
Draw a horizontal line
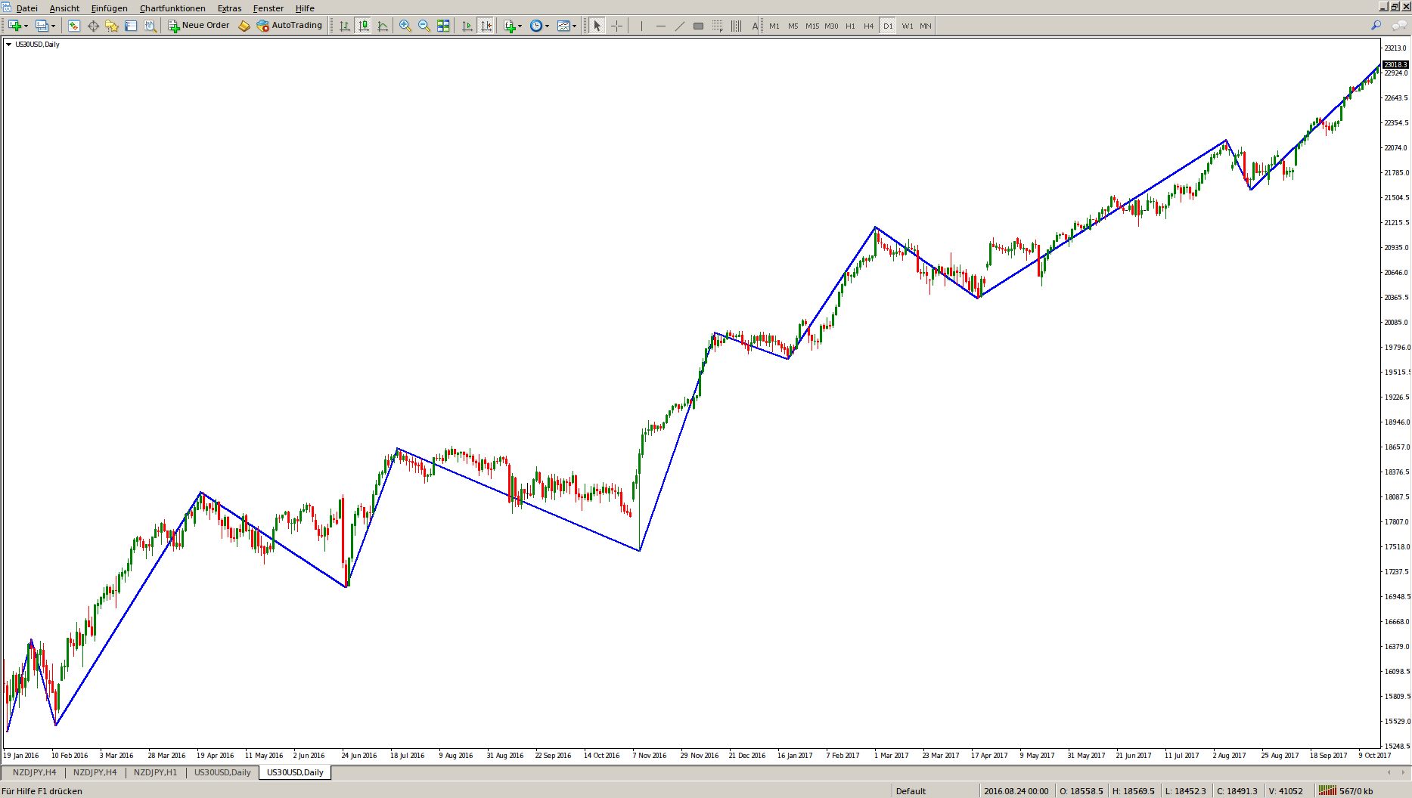pyautogui.click(x=660, y=26)
